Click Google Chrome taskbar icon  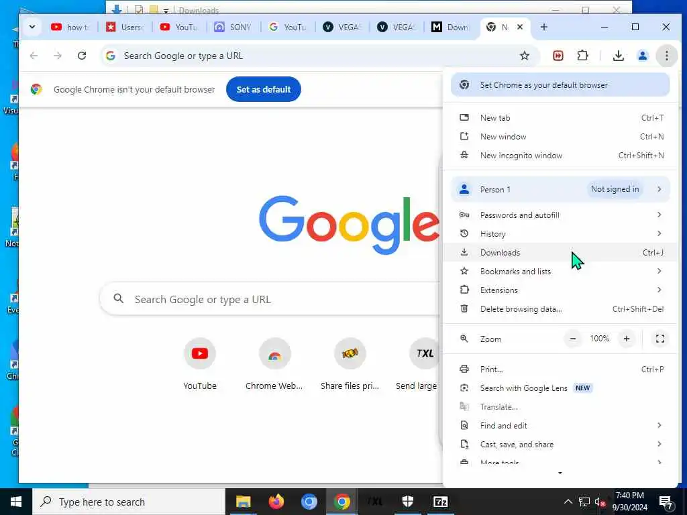tap(341, 502)
